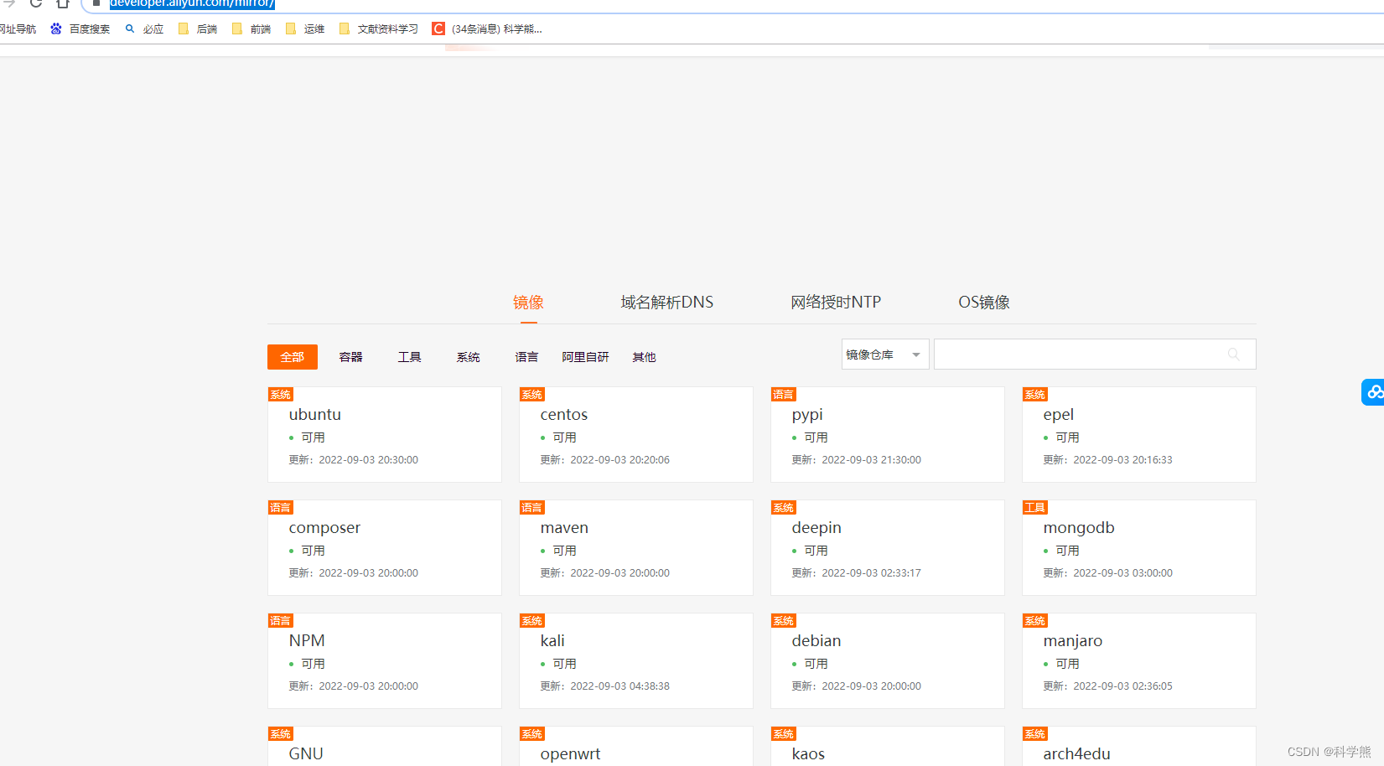
Task: Open the Baidu search bookmark icon
Action: [56, 28]
